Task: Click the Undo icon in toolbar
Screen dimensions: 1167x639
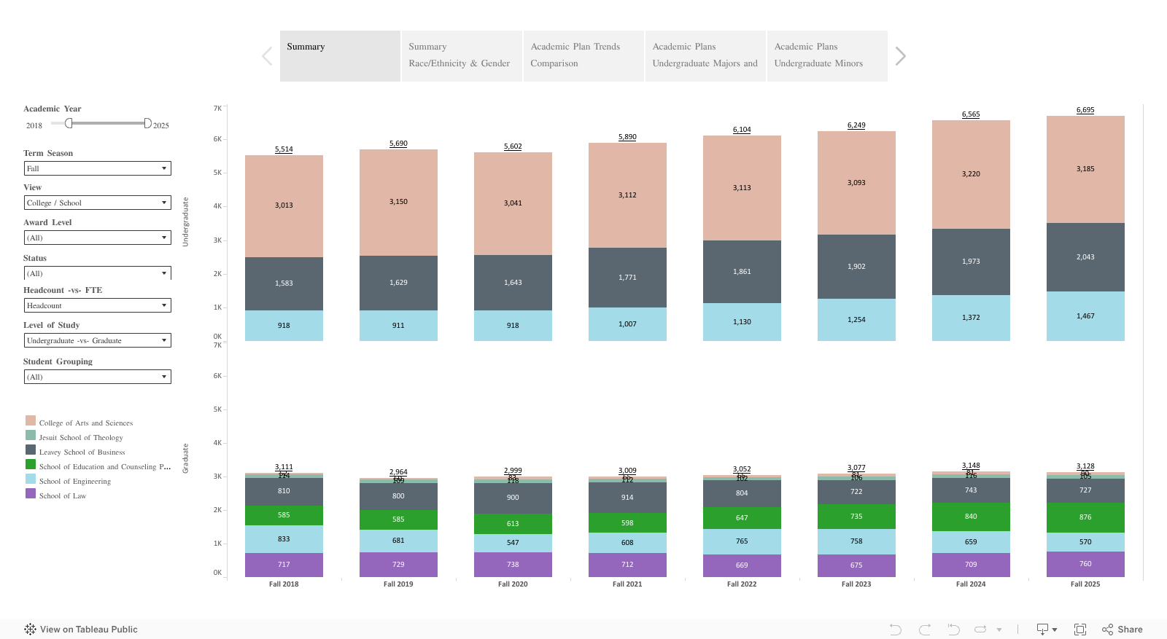Action: click(x=896, y=630)
